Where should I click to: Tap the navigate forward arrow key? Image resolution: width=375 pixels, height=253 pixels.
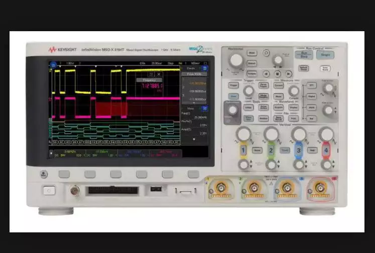(x=289, y=74)
